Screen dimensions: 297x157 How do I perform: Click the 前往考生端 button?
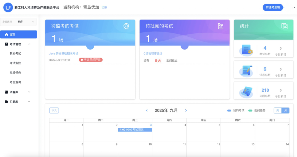(273, 7)
